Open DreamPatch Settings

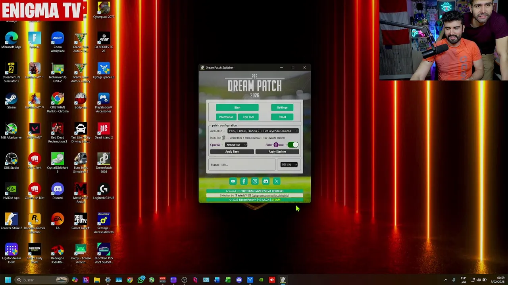[x=282, y=108]
